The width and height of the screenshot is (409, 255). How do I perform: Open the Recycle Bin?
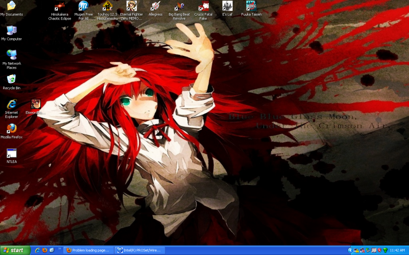[12, 82]
